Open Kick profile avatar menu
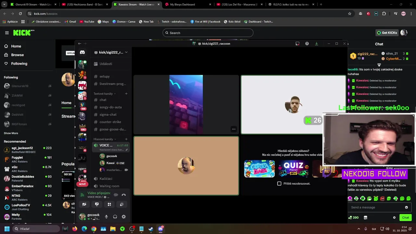Viewport: 416px width, 234px height. [x=404, y=33]
